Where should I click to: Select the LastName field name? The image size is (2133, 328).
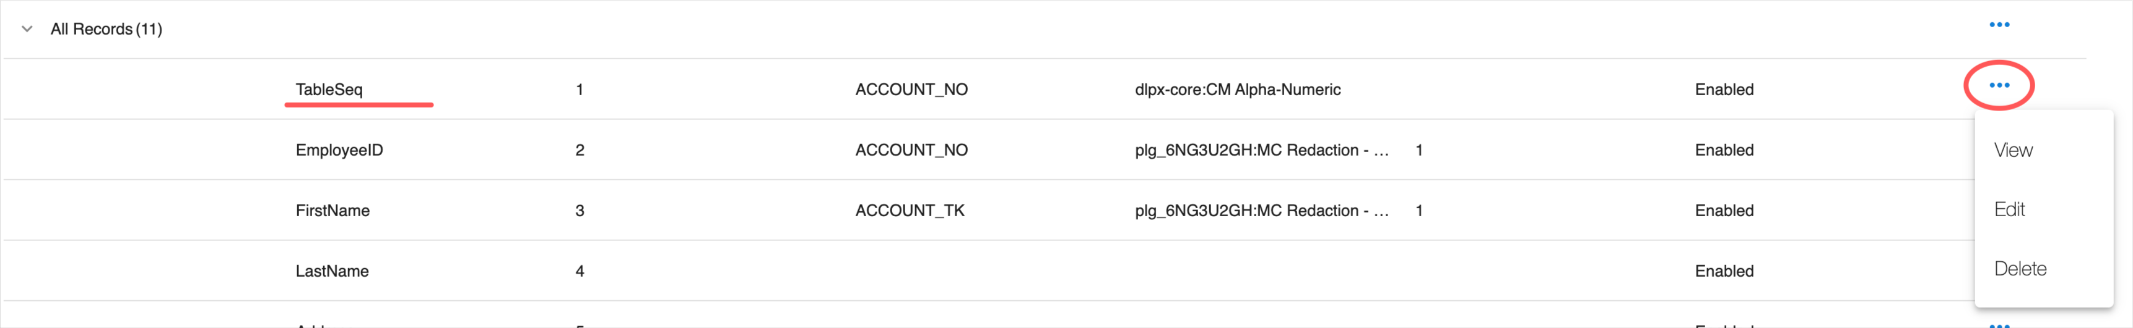point(332,271)
